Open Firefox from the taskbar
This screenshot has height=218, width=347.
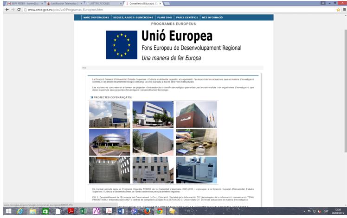[147, 211]
